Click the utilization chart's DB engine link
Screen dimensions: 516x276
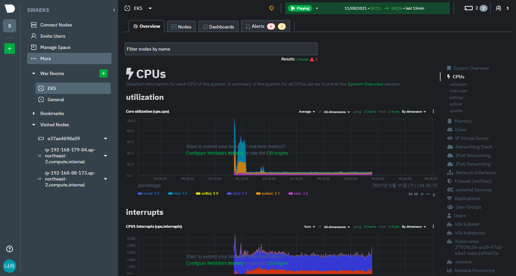(x=278, y=153)
